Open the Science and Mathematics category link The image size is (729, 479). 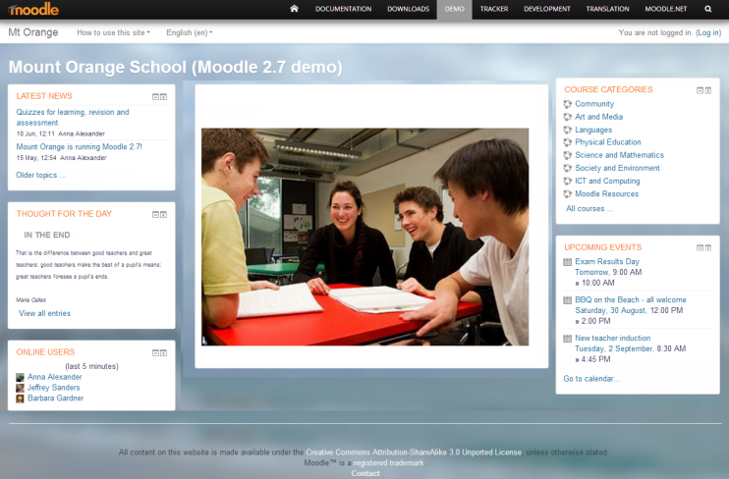point(619,155)
